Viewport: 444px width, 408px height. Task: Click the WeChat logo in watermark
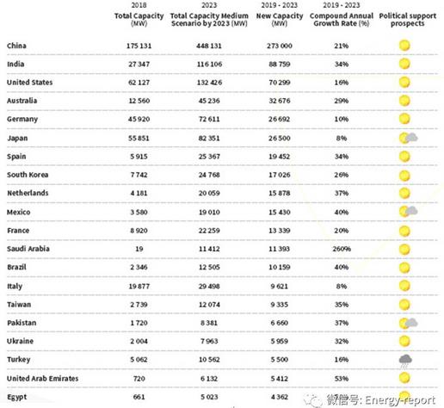pos(313,400)
